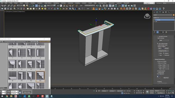Viewport: 175px width, 98px height.
Task: Click the Extract section button
Action: click(x=167, y=48)
